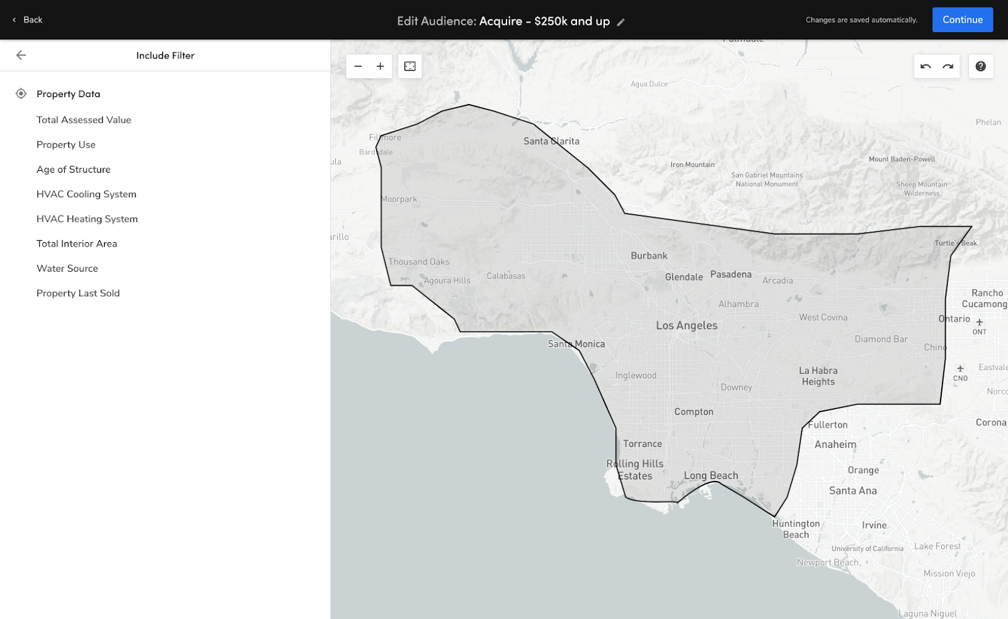Click the CNO airport marker

coord(960,373)
